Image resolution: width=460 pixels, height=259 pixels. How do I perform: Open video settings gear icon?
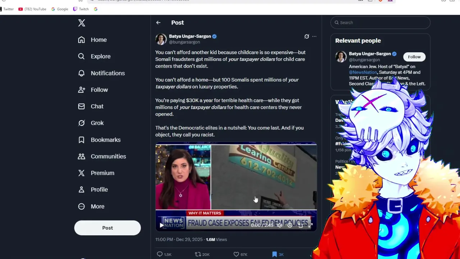pyautogui.click(x=290, y=225)
